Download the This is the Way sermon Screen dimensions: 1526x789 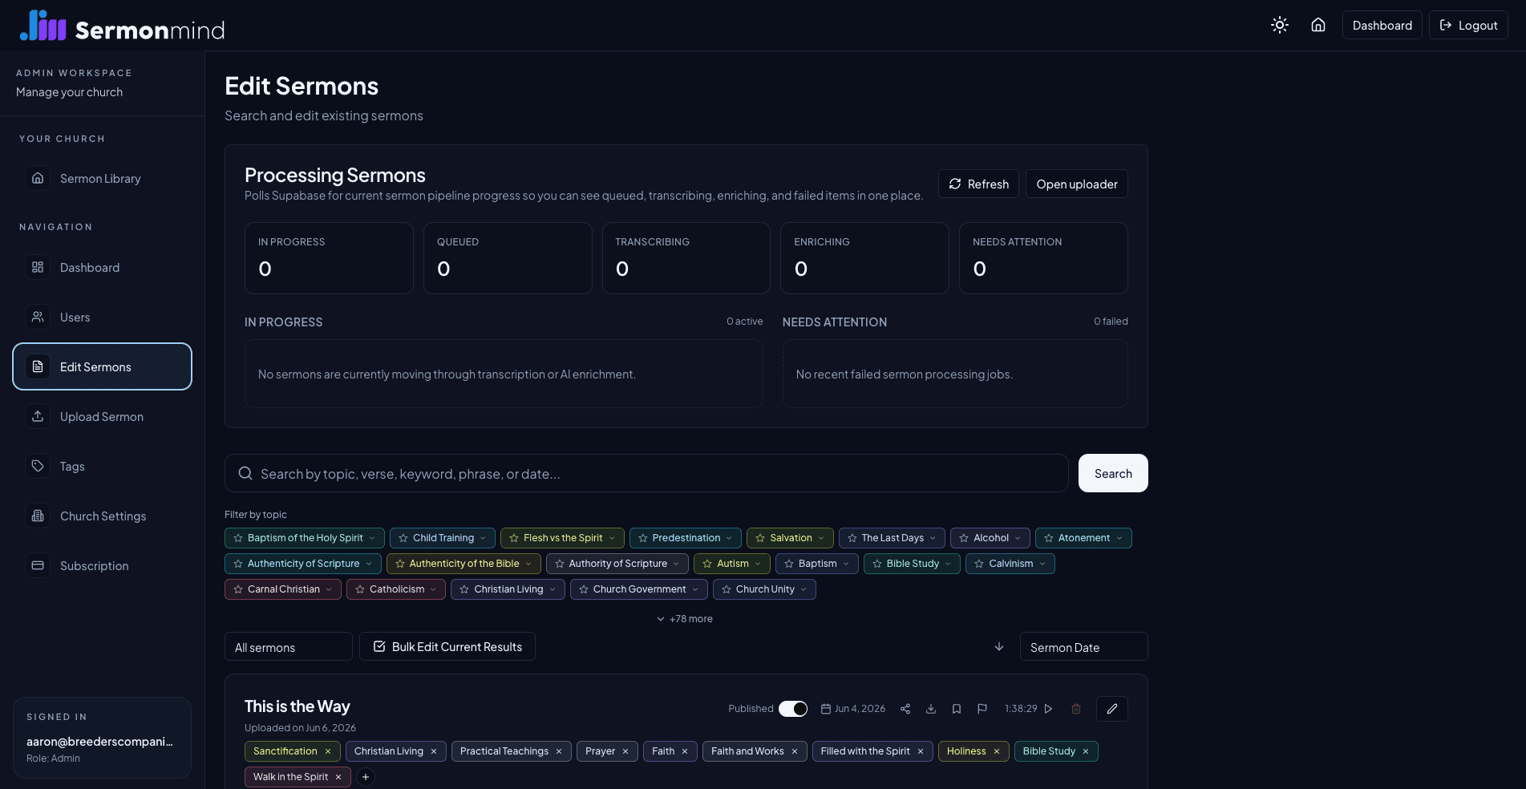(931, 709)
